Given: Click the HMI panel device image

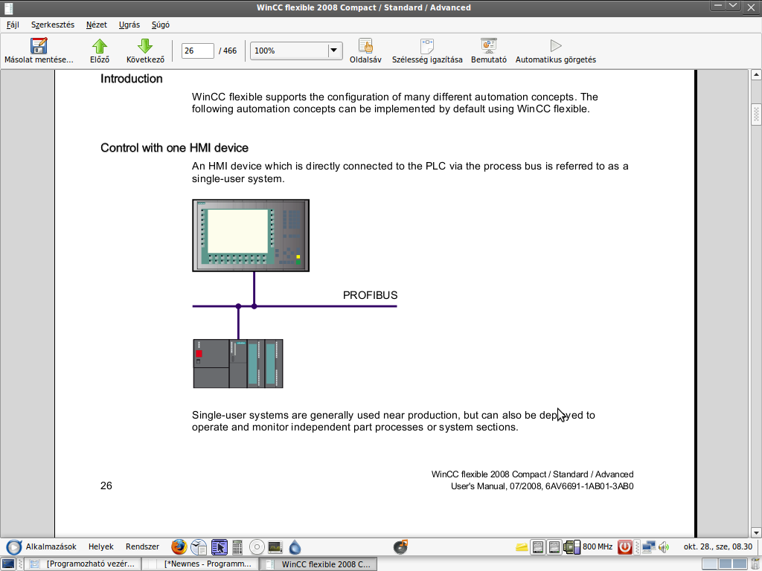Looking at the screenshot, I should click(x=251, y=236).
